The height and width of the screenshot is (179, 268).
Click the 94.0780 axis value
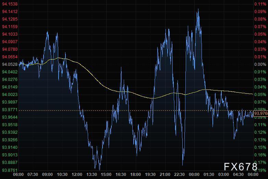coord(10,49)
